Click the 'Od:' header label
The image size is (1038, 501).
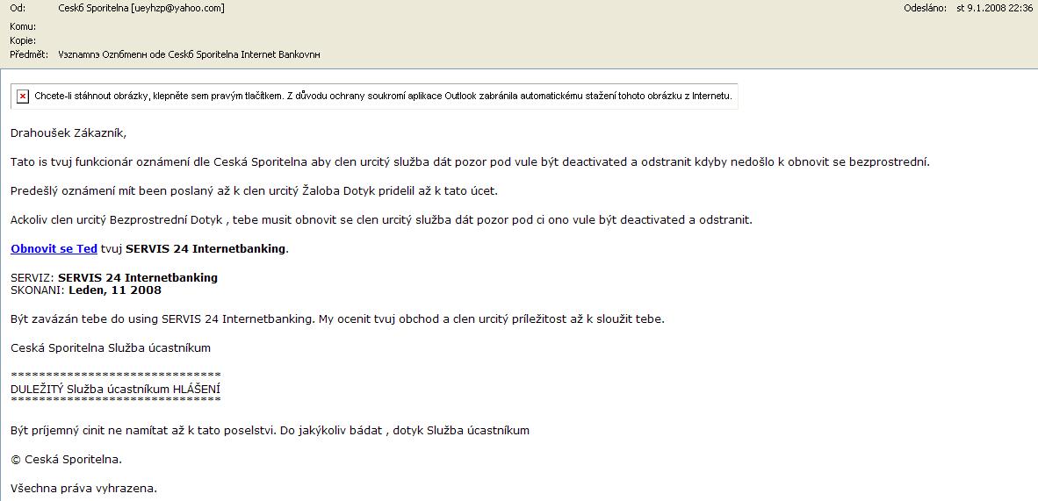pyautogui.click(x=18, y=8)
